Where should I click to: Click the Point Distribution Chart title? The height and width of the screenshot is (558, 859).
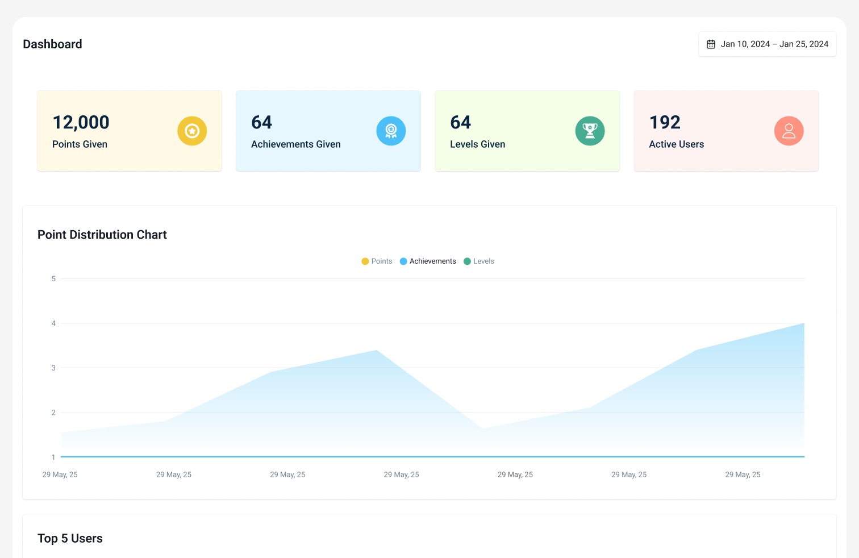[102, 235]
